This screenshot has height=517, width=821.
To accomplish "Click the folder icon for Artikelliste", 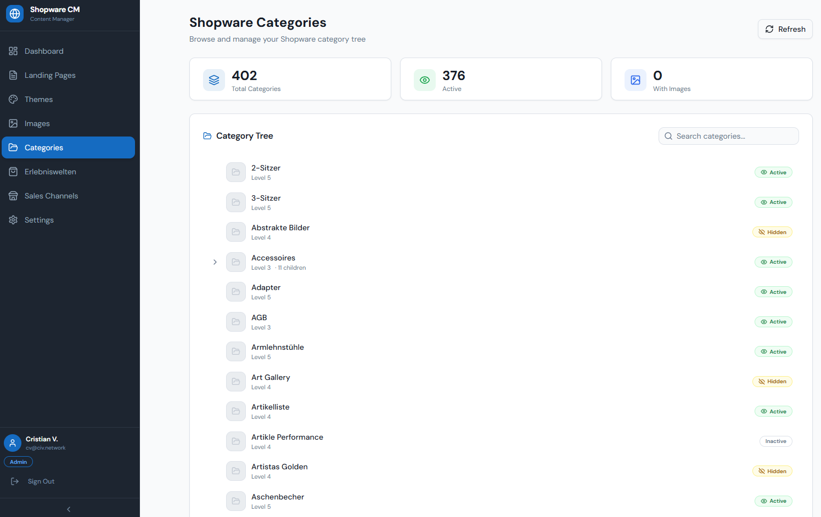I will coord(236,411).
